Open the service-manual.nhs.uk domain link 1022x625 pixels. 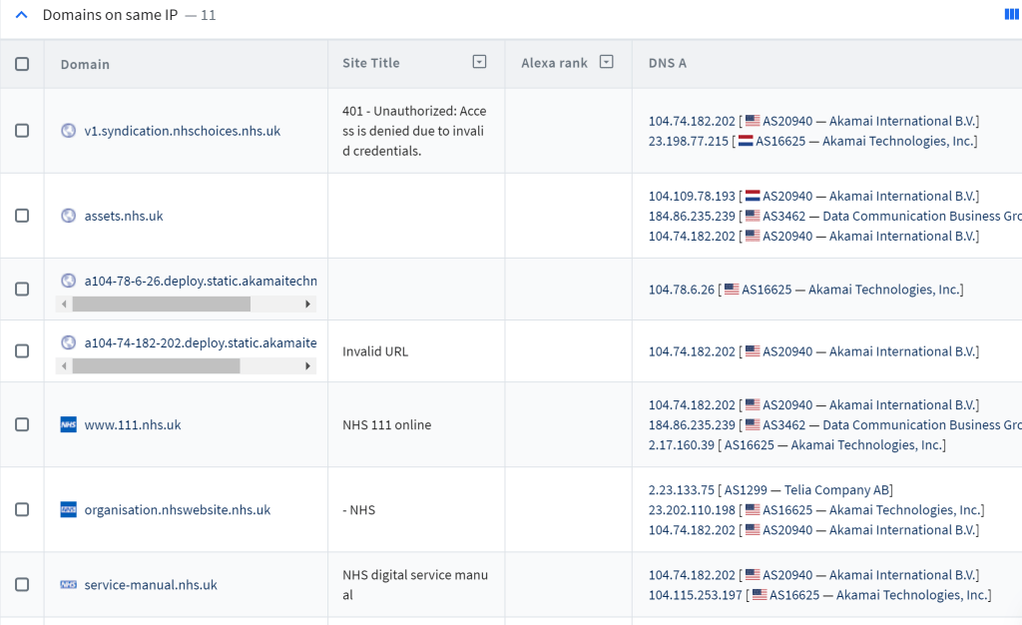click(151, 585)
